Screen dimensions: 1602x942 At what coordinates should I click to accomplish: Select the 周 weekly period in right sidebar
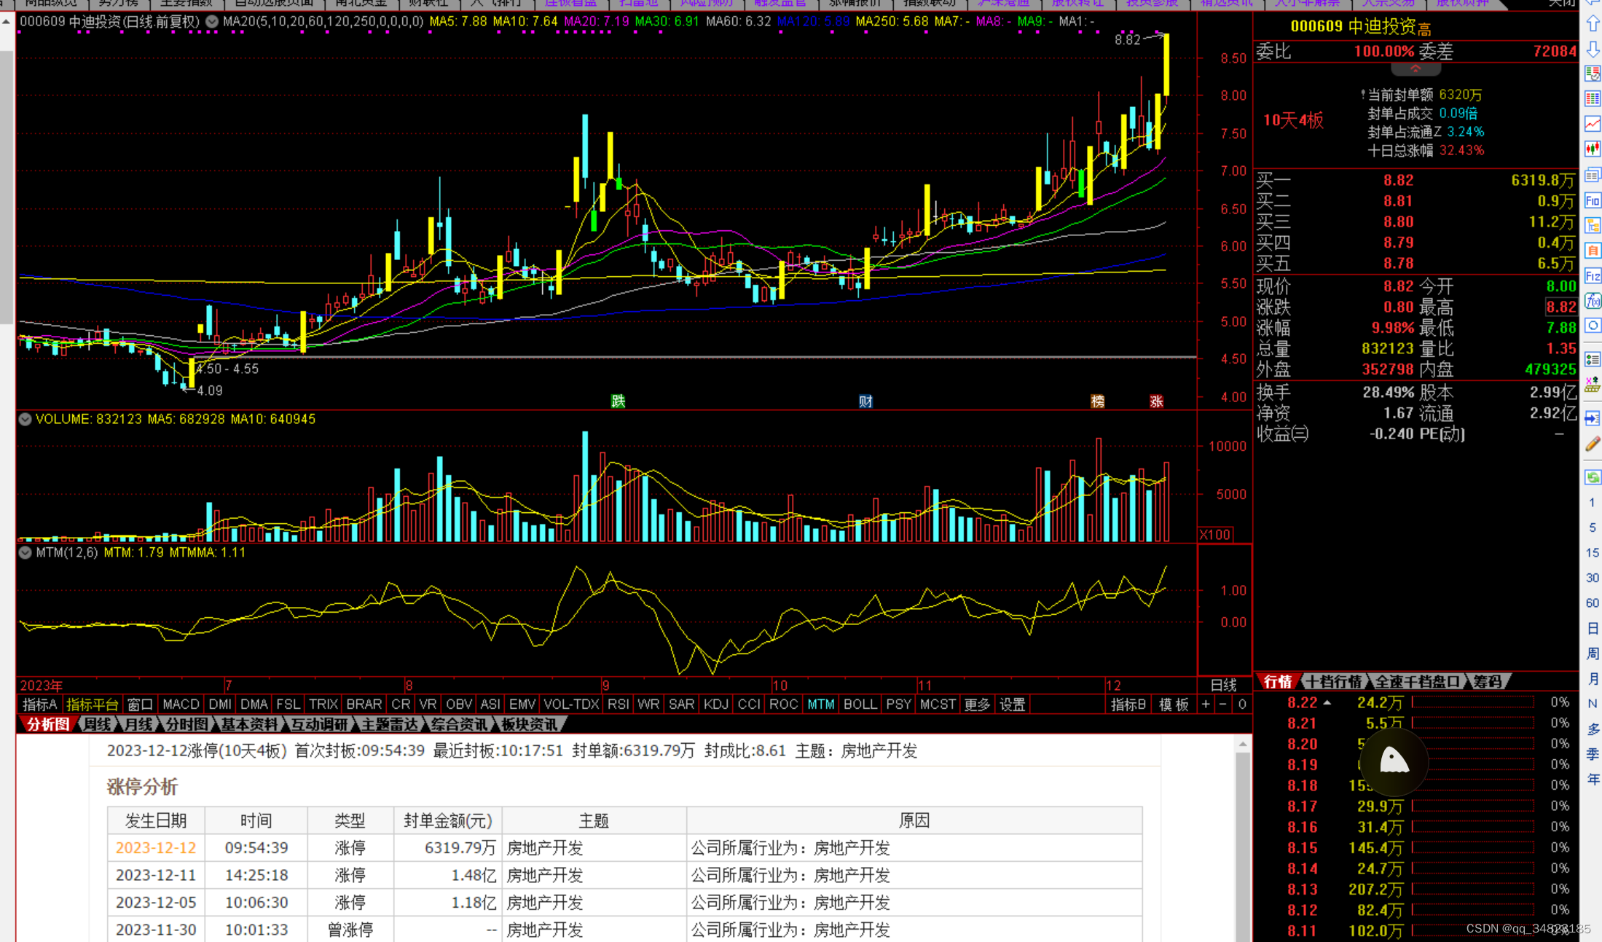1593,653
